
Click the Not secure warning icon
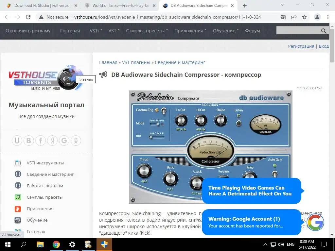[x=41, y=17]
